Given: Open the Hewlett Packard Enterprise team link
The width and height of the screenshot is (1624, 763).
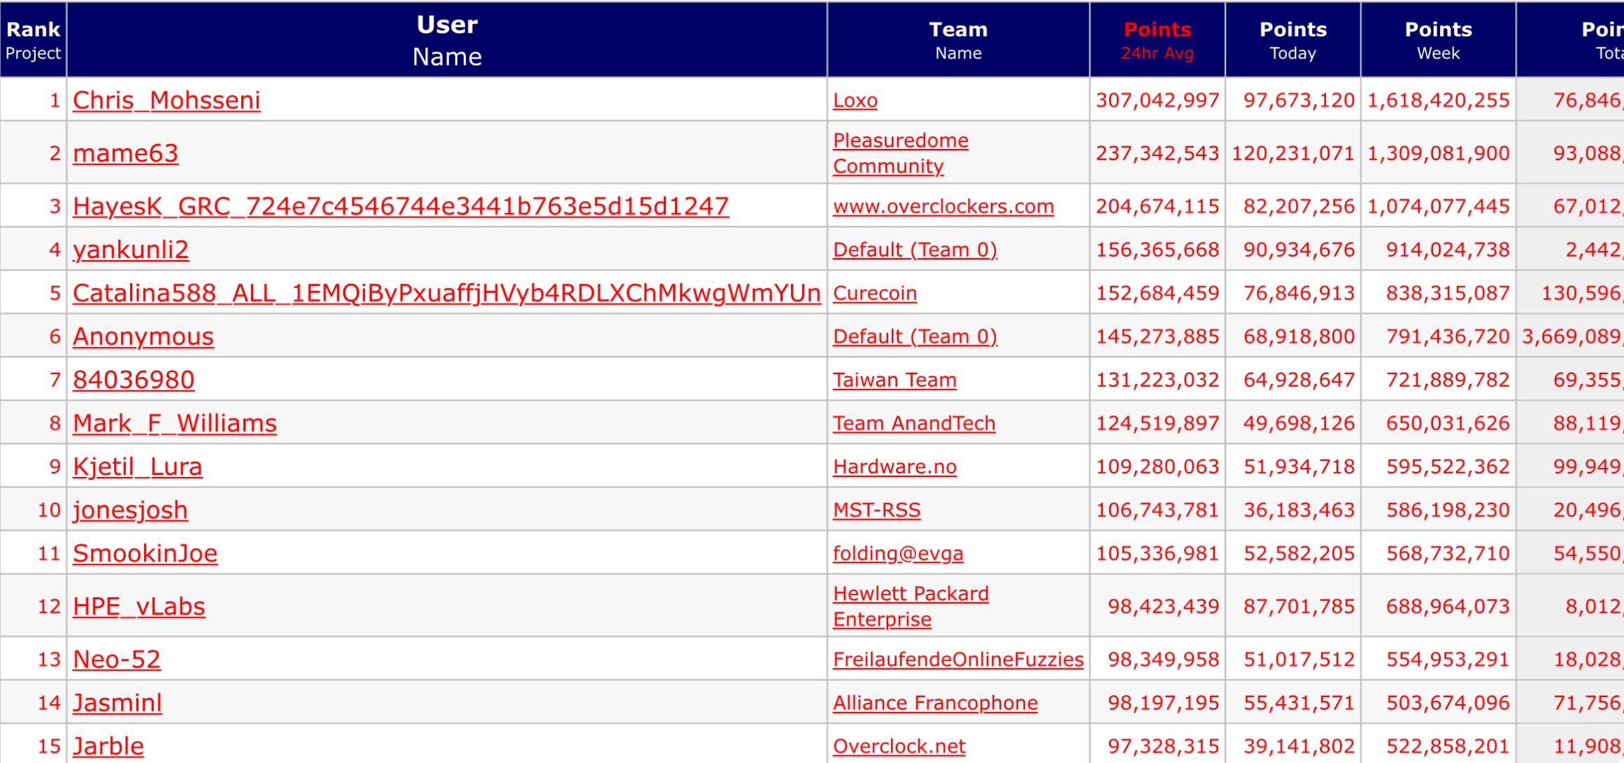Looking at the screenshot, I should click(910, 606).
